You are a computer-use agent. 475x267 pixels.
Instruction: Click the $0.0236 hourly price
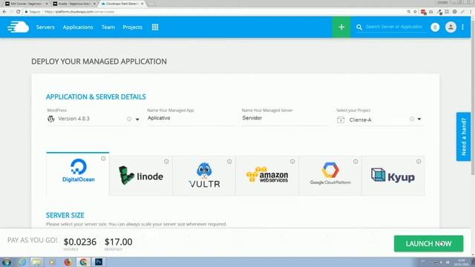click(80, 242)
